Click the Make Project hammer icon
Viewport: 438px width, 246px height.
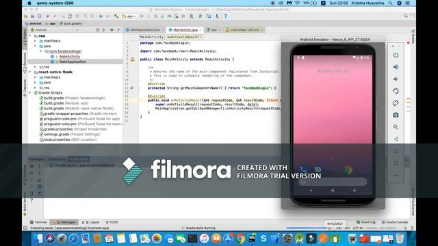(116, 16)
